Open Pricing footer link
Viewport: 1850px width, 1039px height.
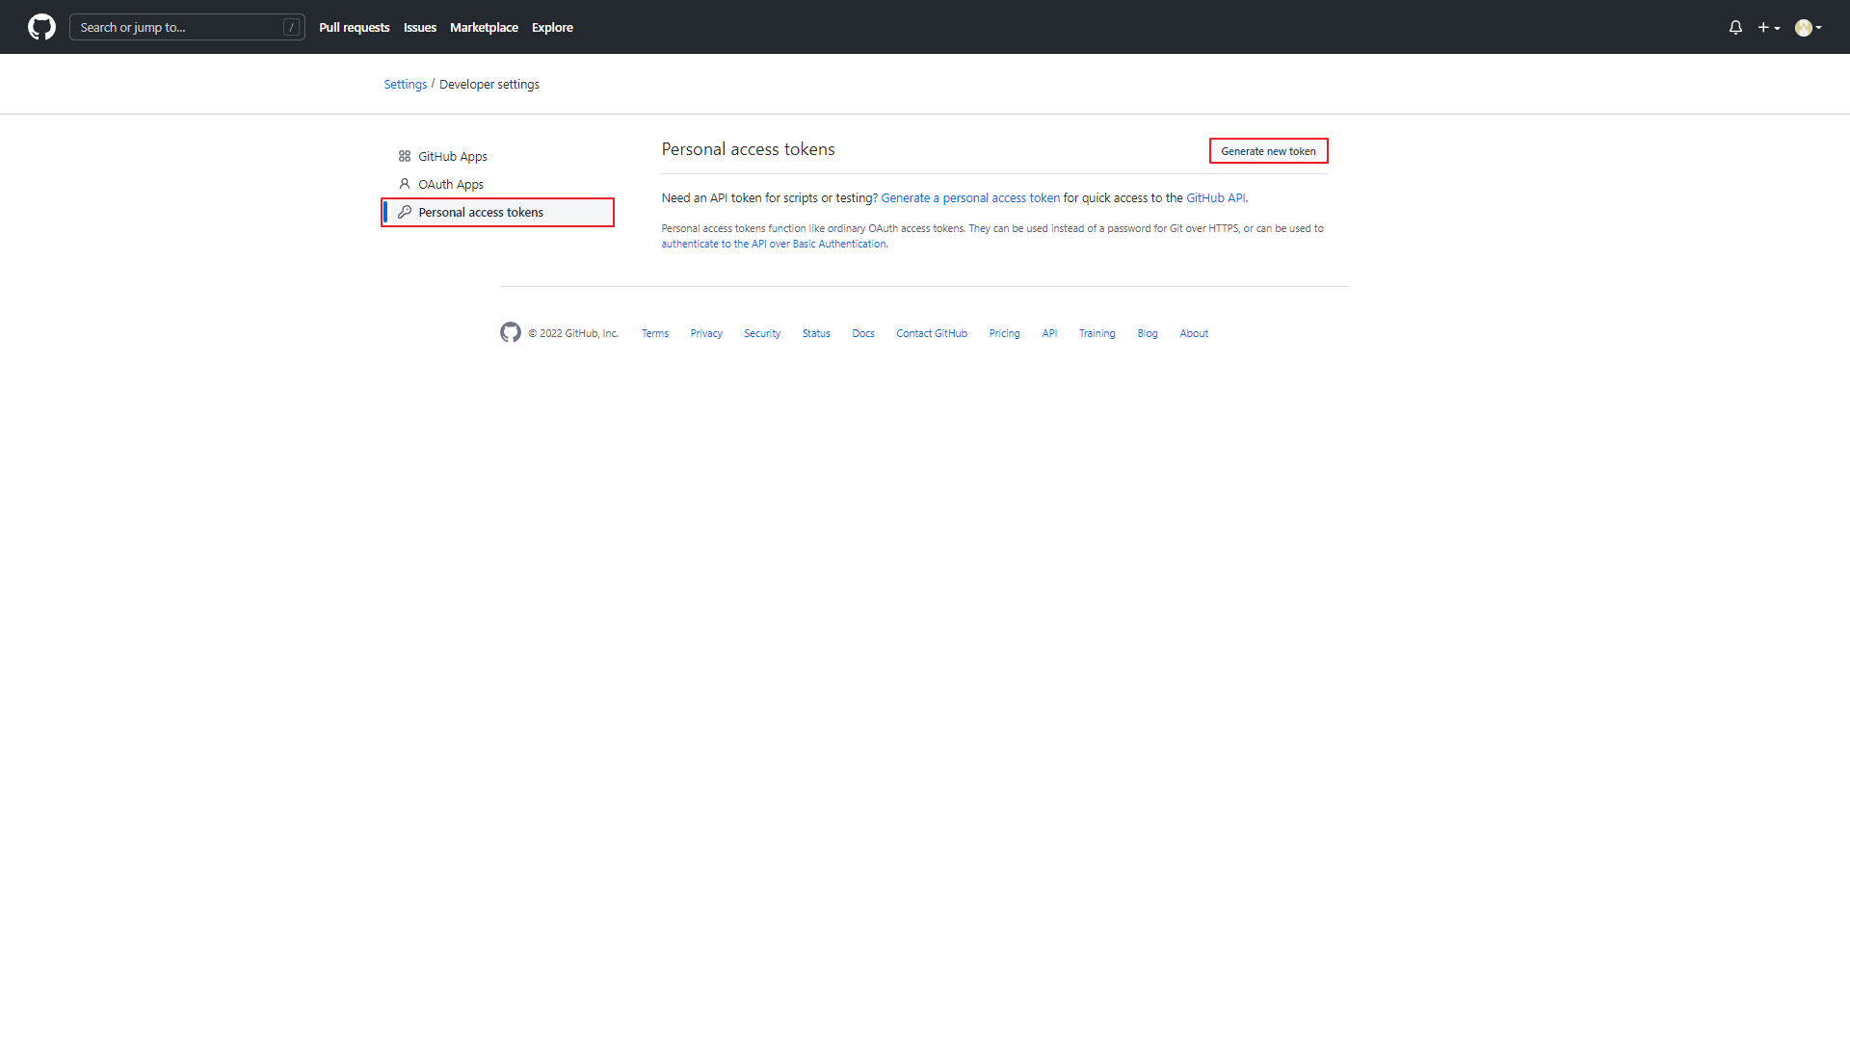pyautogui.click(x=1004, y=333)
